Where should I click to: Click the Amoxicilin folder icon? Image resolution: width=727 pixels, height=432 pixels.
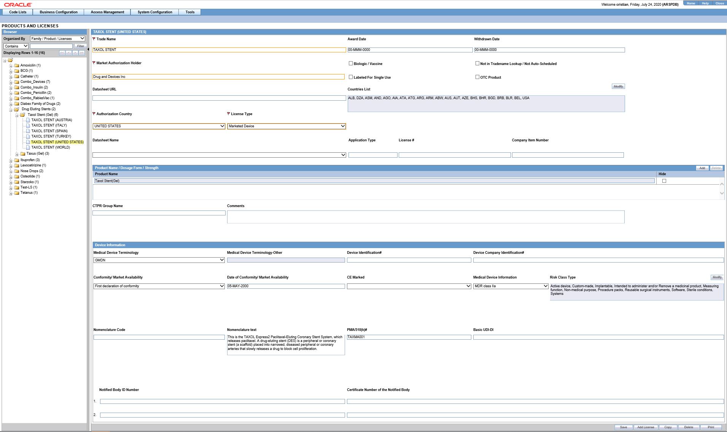coord(17,65)
